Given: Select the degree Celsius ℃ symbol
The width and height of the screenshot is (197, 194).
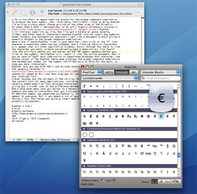Looking at the screenshot, I should 97,146.
